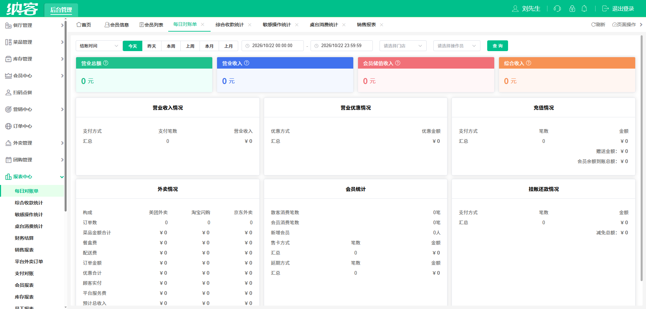Click the user avatar icon 刘先生
This screenshot has height=309, width=646.
click(515, 9)
